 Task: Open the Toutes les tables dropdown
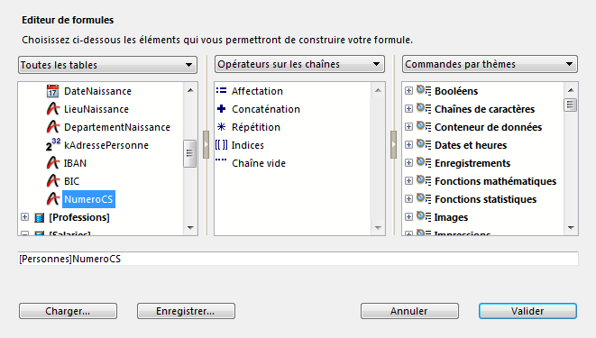pyautogui.click(x=107, y=65)
